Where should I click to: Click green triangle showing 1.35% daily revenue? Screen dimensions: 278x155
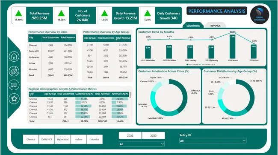tap(104, 14)
